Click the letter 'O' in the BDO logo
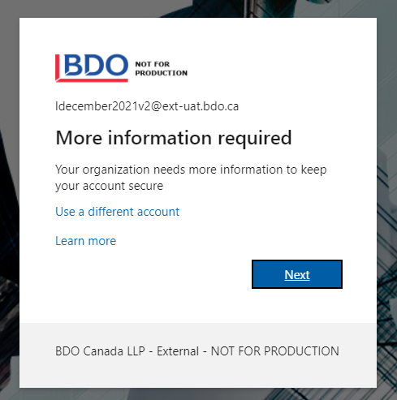This screenshot has width=397, height=400. click(115, 64)
